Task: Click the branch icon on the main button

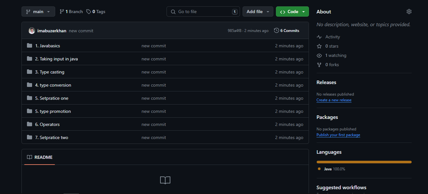Action: (28, 12)
